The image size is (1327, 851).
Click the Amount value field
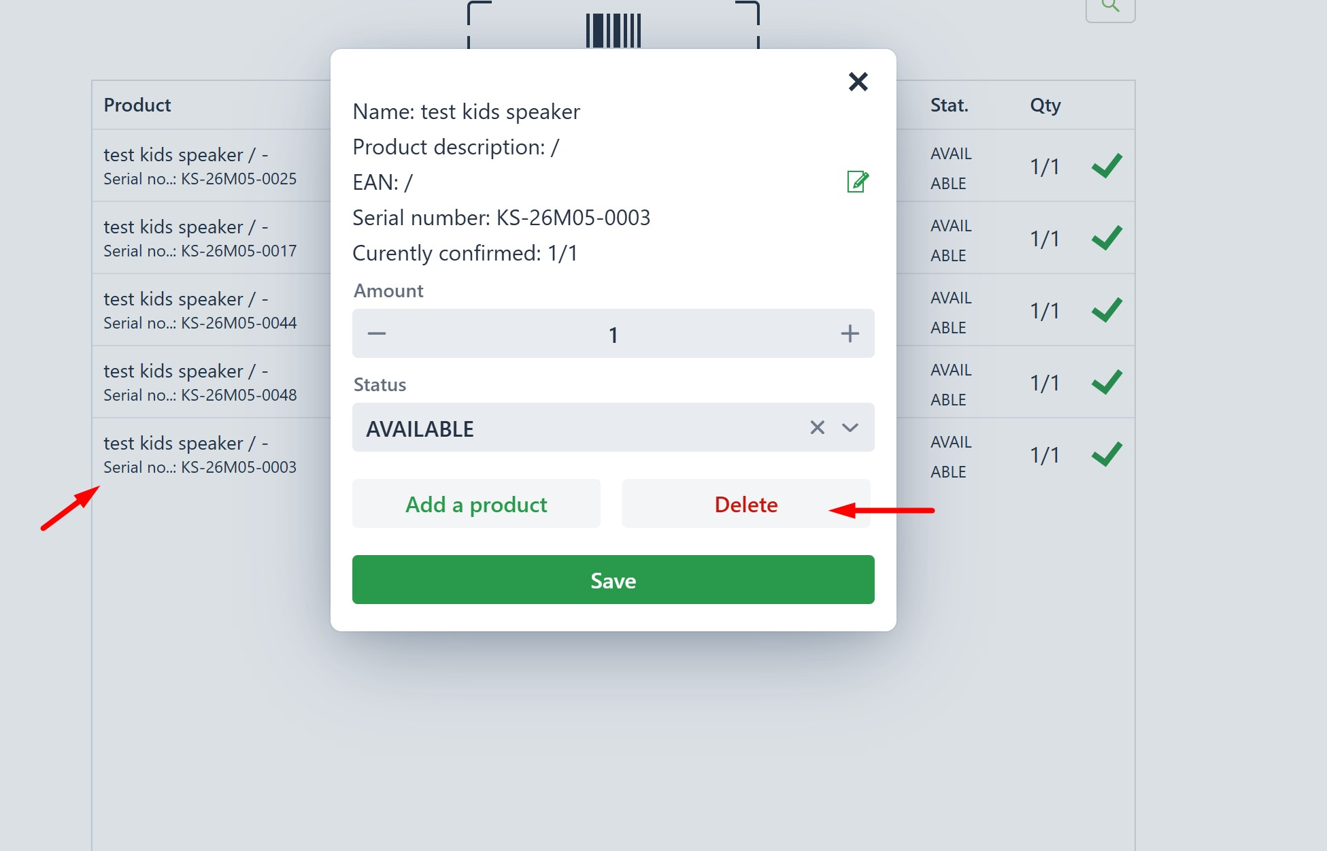[x=614, y=333]
